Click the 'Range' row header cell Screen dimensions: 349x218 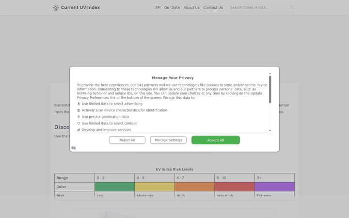click(x=75, y=178)
